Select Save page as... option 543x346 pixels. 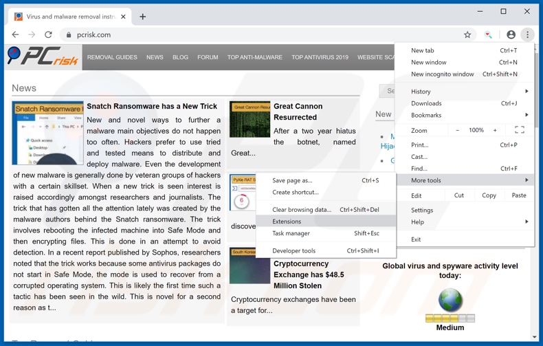point(326,180)
